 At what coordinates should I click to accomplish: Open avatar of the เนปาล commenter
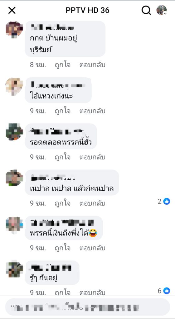(14, 178)
